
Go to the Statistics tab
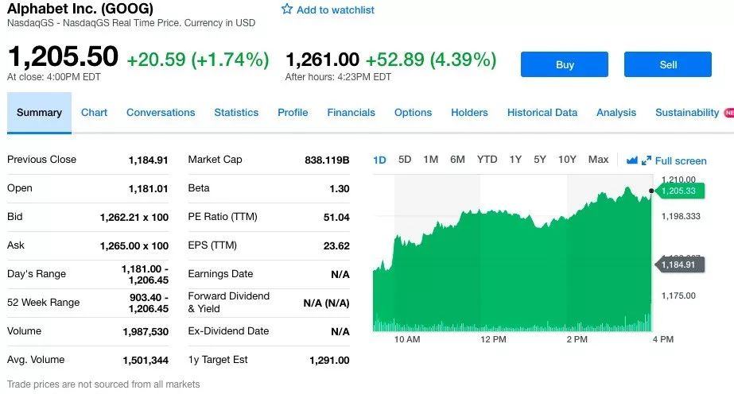[x=236, y=113]
